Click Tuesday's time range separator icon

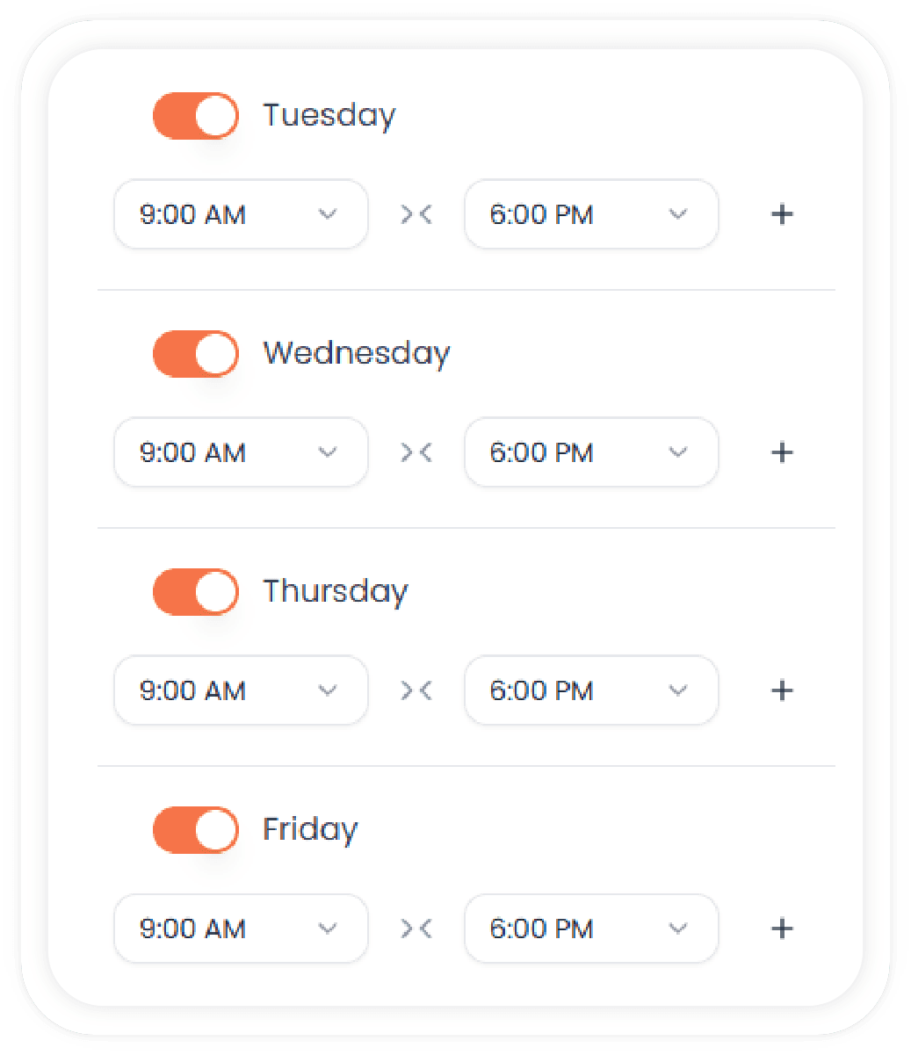[x=416, y=214]
